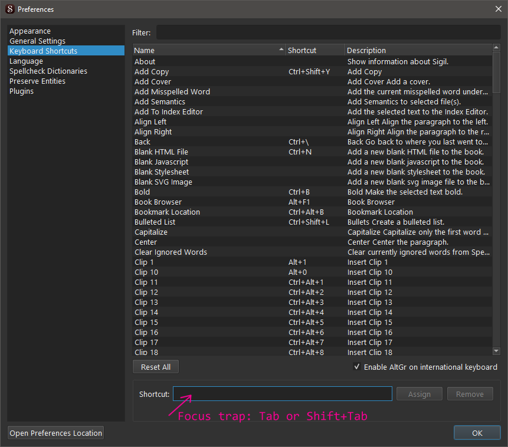Focus the Filter input field
This screenshot has height=447, width=508.
329,32
